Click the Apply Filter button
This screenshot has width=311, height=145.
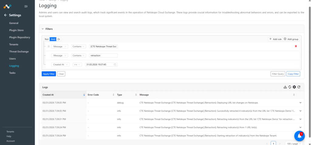coord(49,74)
